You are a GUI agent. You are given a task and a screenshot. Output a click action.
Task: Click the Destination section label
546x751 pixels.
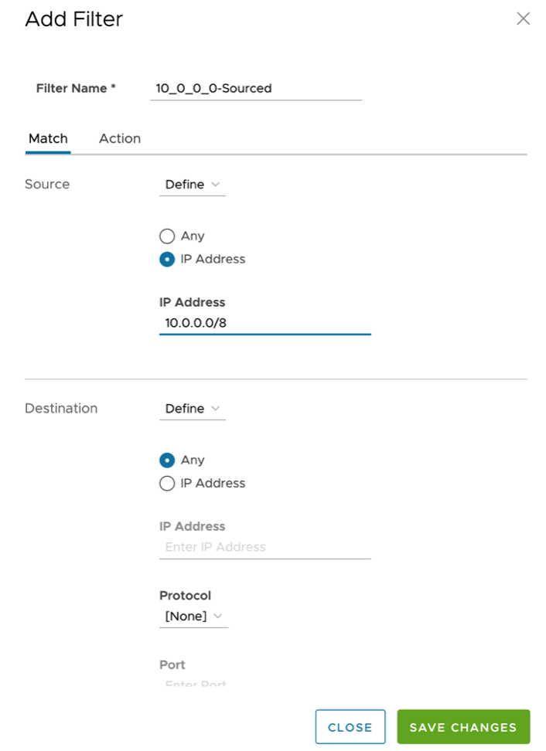61,409
